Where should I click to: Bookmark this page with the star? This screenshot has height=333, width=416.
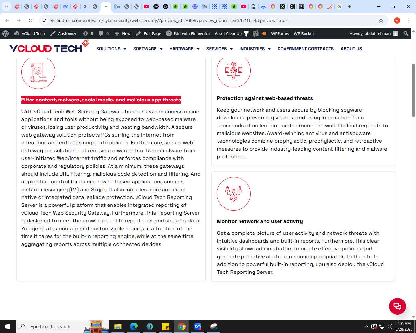tap(381, 20)
